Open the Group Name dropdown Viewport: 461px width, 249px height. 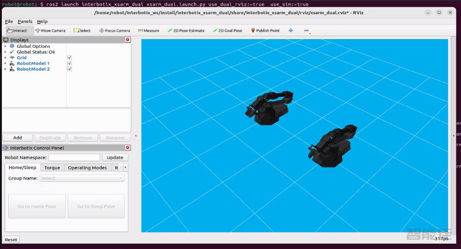[82, 178]
